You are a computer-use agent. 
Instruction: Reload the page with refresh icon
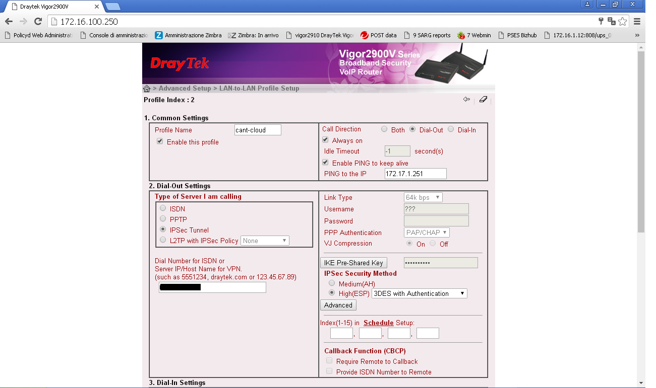point(38,22)
